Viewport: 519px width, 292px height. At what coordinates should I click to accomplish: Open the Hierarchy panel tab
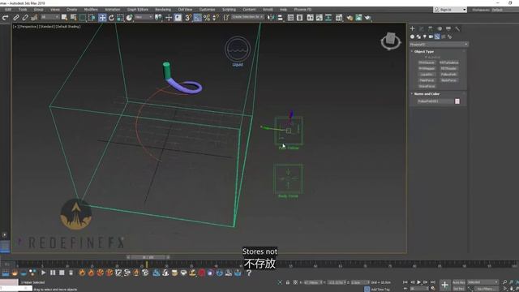tap(431, 29)
